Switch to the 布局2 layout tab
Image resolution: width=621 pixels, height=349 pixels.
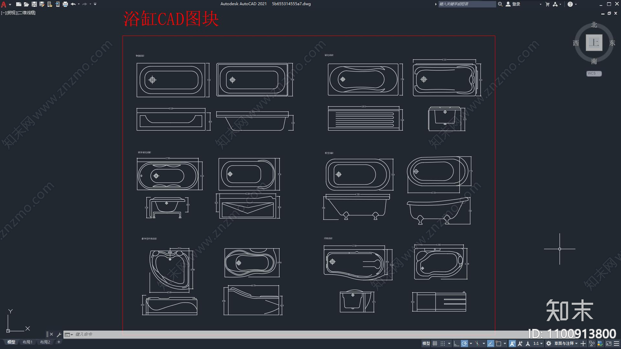click(45, 342)
